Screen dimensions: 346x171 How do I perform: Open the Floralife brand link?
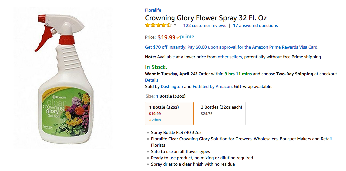coord(153,10)
